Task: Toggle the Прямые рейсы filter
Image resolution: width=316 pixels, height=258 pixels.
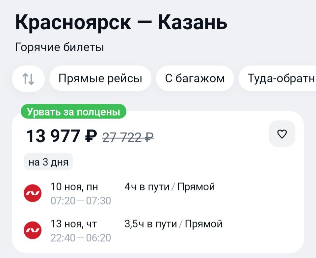Action: click(x=100, y=78)
